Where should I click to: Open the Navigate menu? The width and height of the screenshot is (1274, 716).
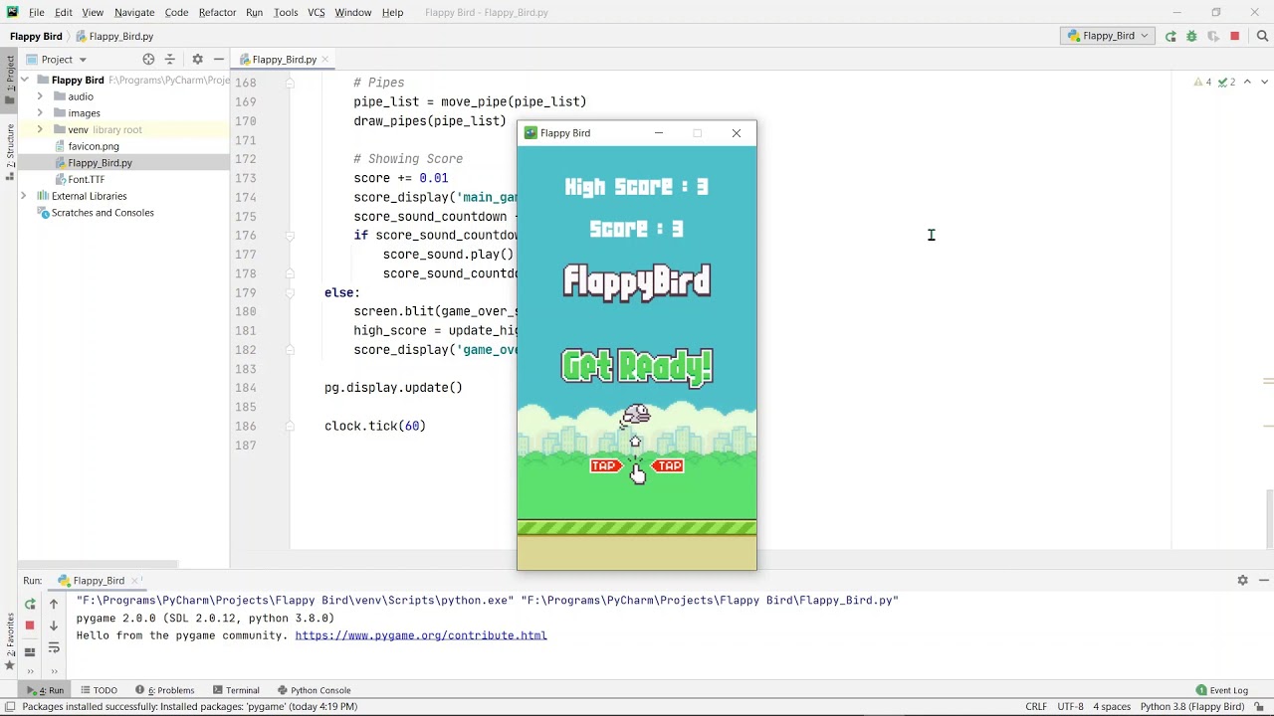134,12
